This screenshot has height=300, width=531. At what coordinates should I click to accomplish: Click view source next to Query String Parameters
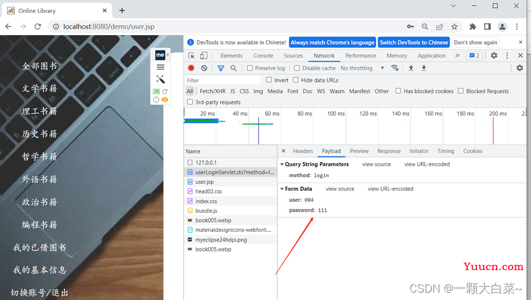point(376,164)
